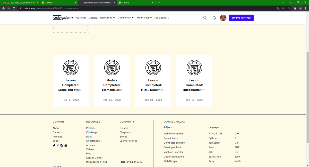Open the Facebook footer icon
The height and width of the screenshot is (167, 309).
[58, 145]
